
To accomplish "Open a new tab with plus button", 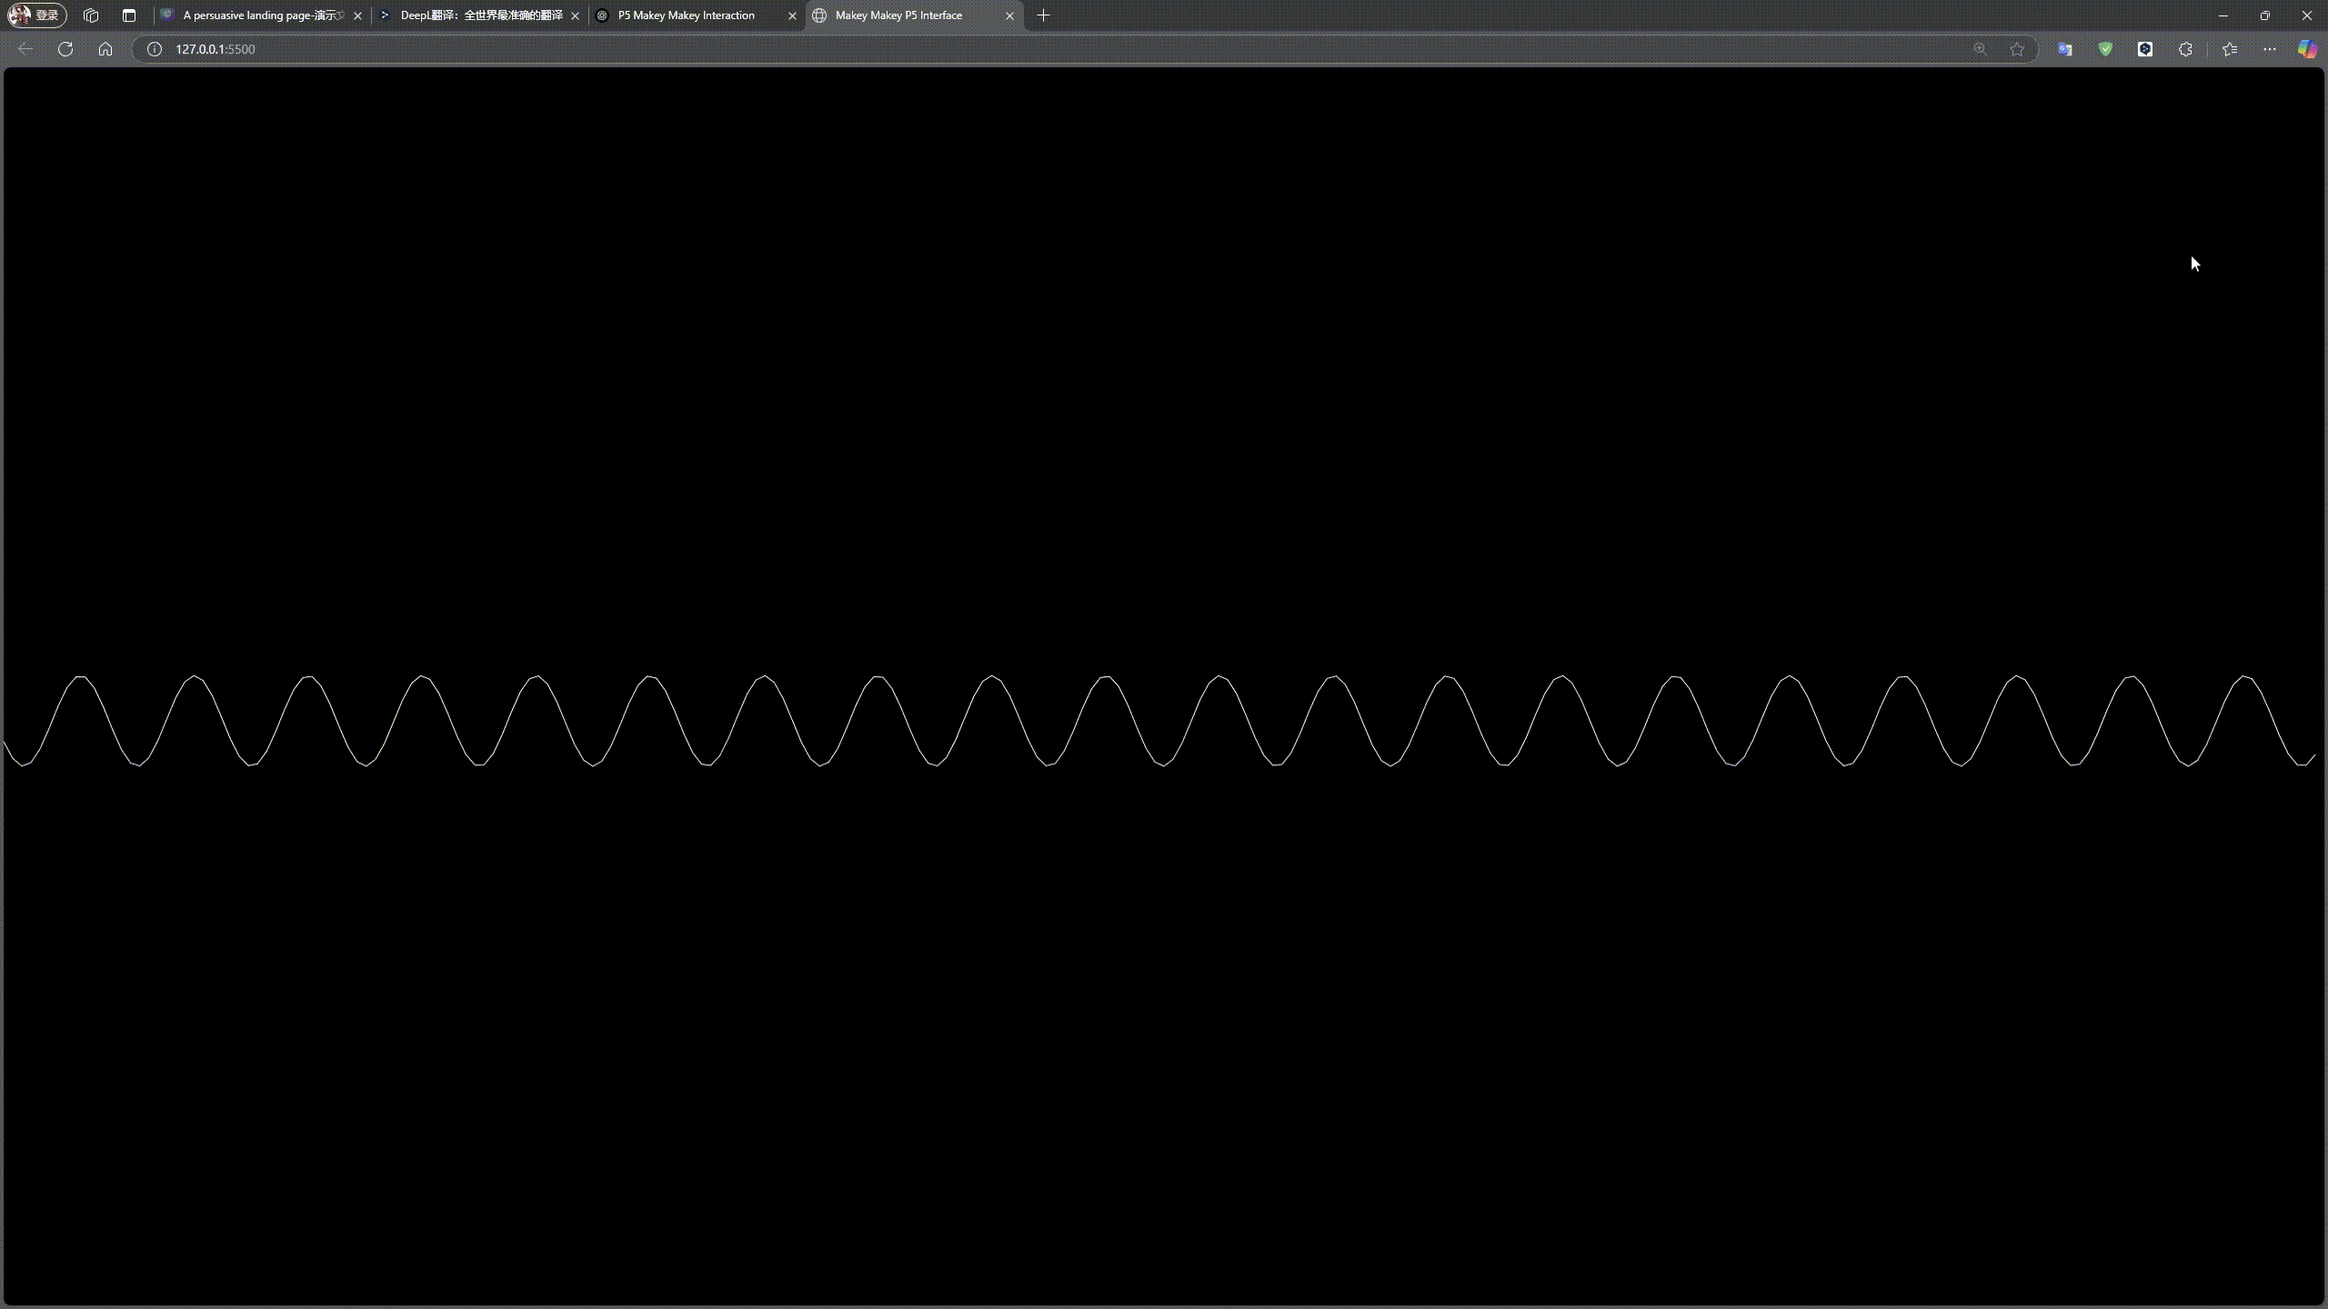I will pos(1043,15).
